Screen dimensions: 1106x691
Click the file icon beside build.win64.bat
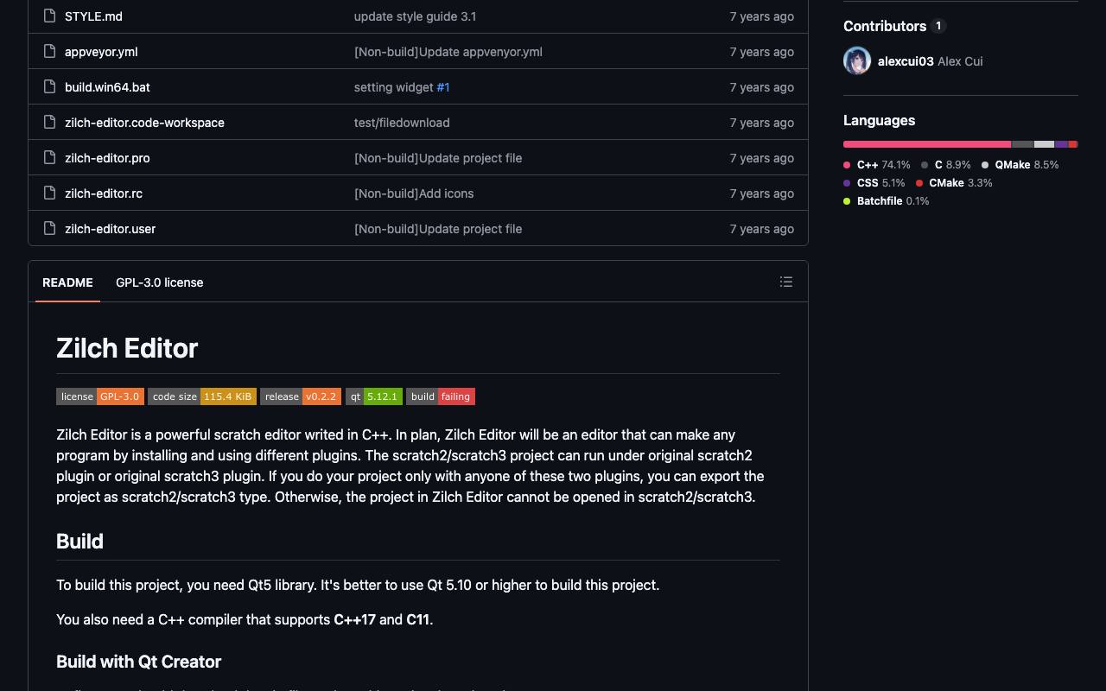click(50, 86)
